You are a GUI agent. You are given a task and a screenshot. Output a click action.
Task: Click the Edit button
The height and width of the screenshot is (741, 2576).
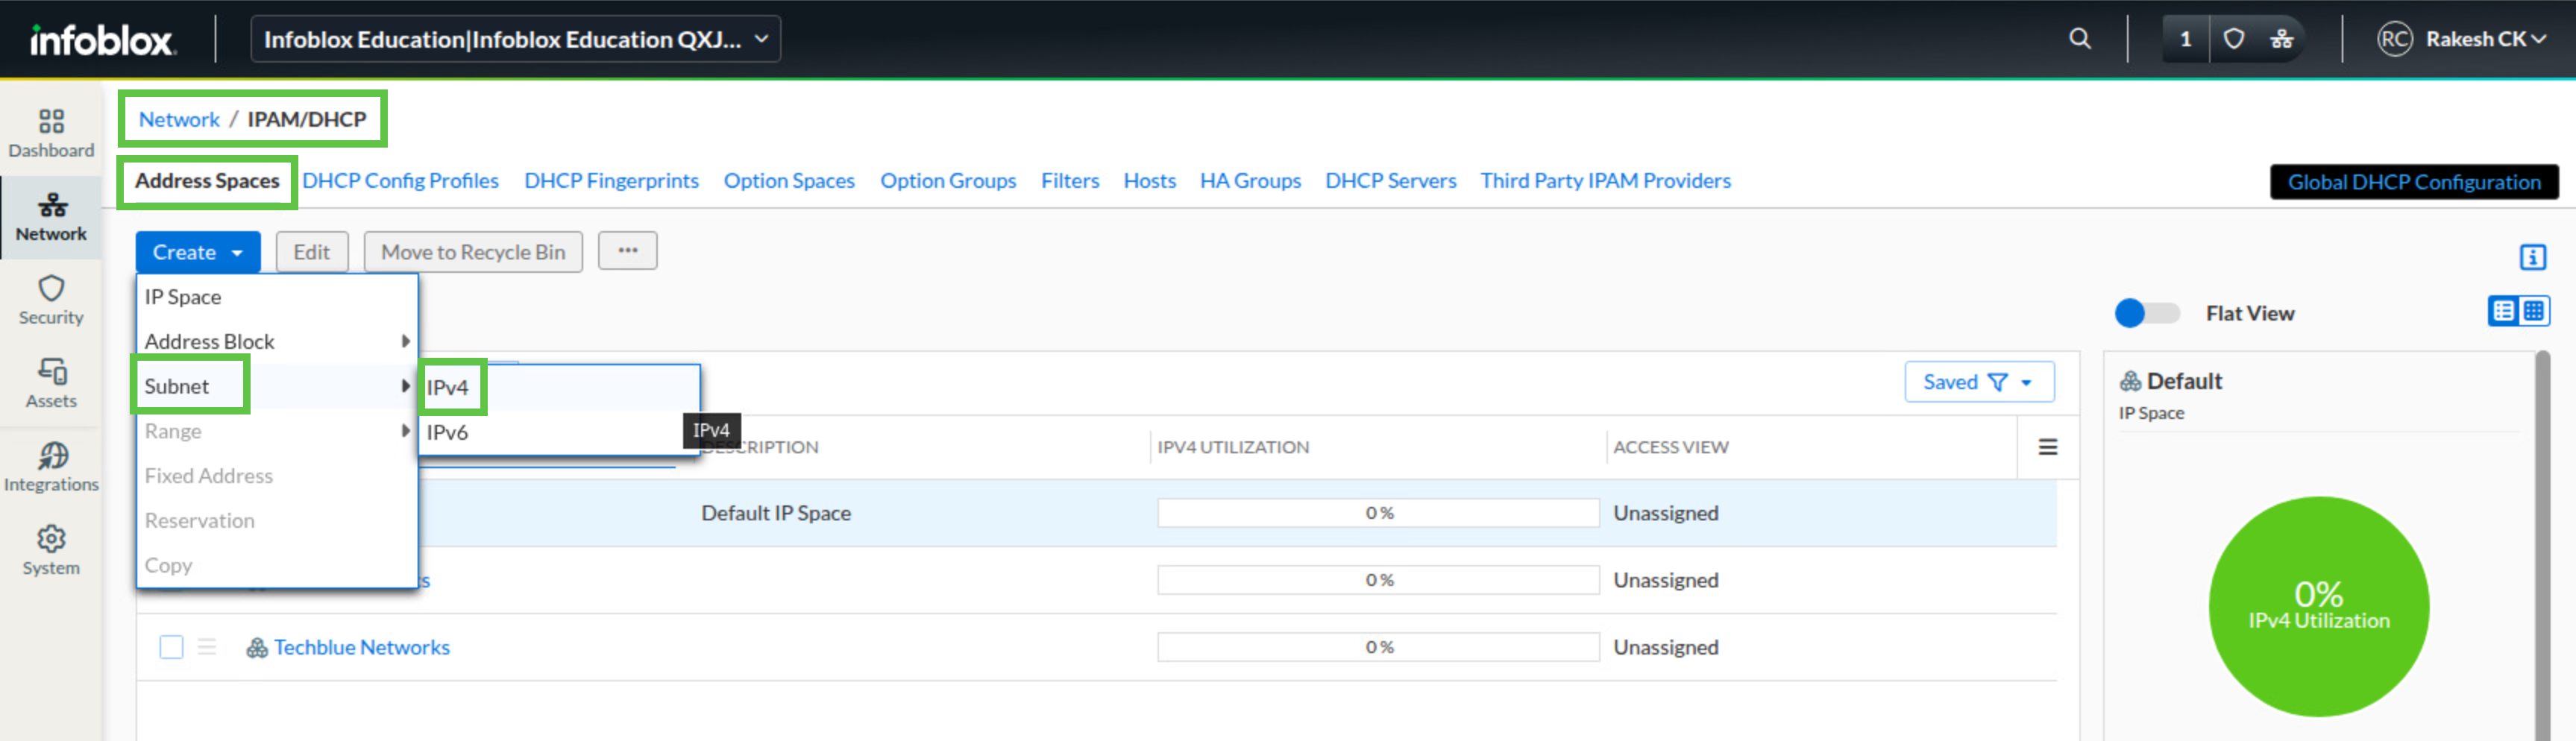311,252
